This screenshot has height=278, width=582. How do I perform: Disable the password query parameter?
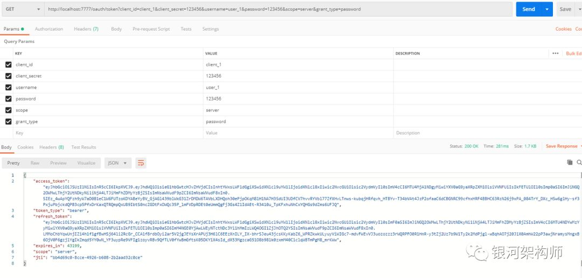(8, 99)
